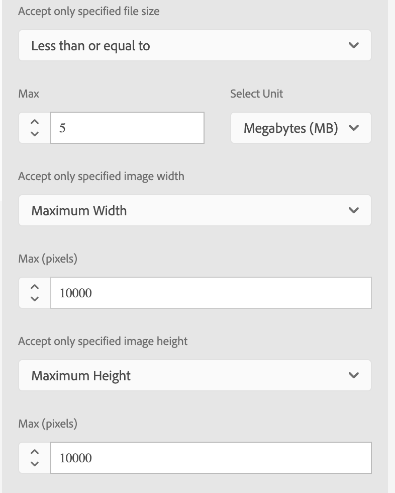Expand the Maximum Width dropdown
This screenshot has height=493, width=395.
(194, 210)
